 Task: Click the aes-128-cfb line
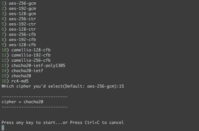pos(19,45)
